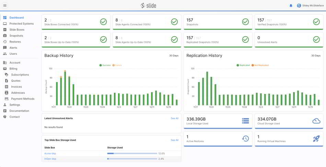Click the Snapshots 157 summary card

tap(218, 22)
